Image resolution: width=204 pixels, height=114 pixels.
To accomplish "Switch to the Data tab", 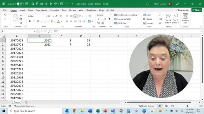I will pos(64,10).
